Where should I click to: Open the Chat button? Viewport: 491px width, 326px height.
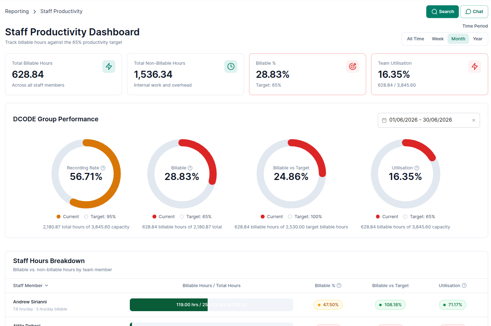point(474,12)
